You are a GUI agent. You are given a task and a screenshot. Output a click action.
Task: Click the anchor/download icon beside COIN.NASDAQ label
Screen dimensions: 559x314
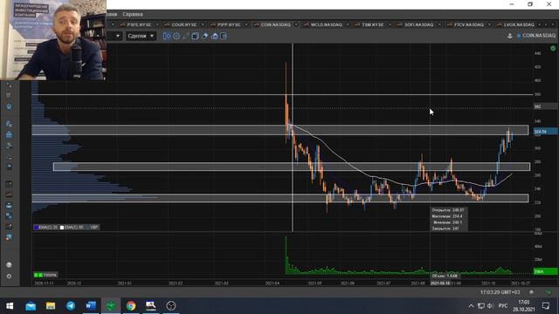pos(510,36)
